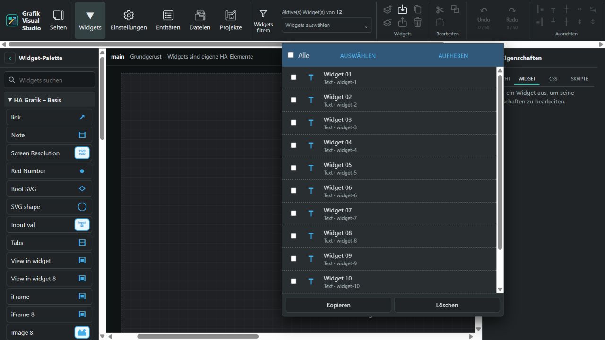605x340 pixels.
Task: Click the delete widgets trash icon
Action: [x=418, y=22]
